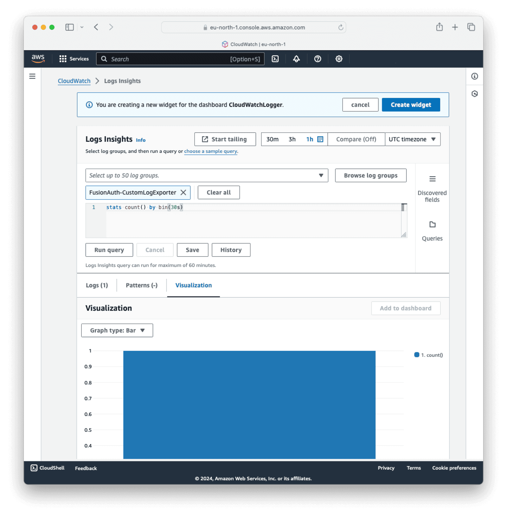Open the info panel icon on the right rail

click(x=474, y=76)
